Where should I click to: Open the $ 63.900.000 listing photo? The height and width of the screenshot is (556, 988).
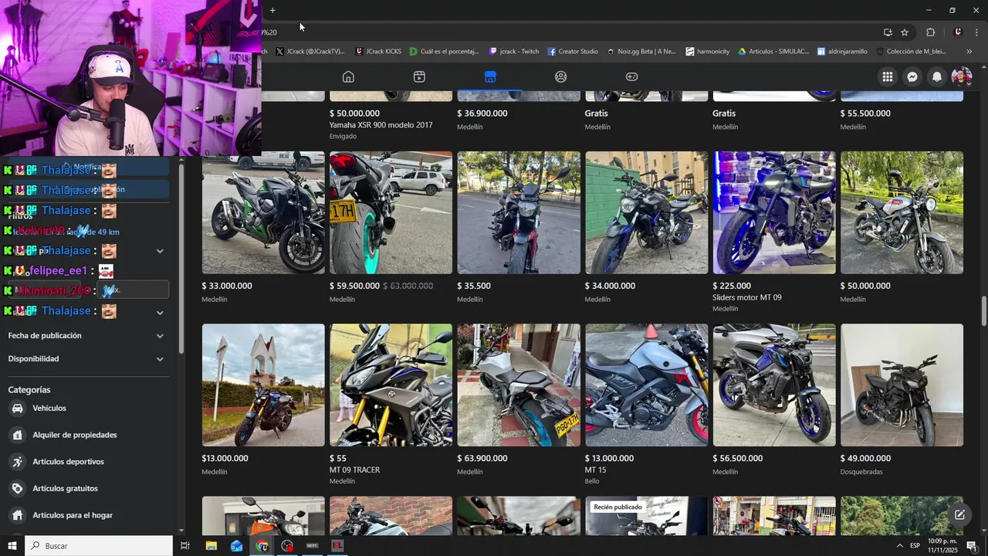519,385
